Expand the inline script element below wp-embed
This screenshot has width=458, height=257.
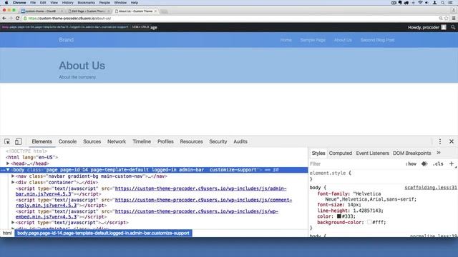tap(13, 222)
